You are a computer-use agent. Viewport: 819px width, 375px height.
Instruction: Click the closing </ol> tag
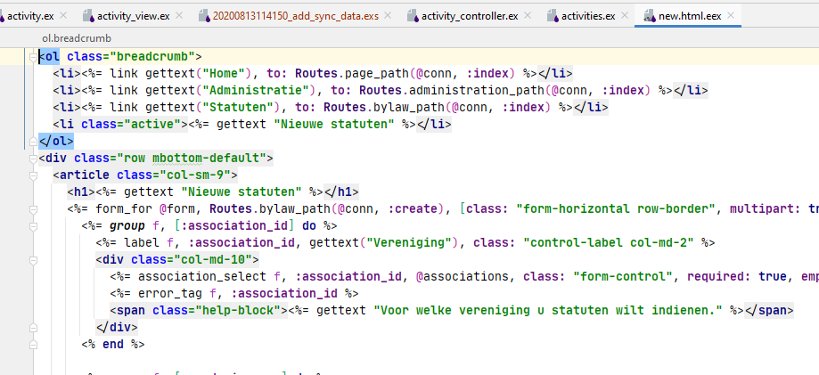pyautogui.click(x=56, y=141)
